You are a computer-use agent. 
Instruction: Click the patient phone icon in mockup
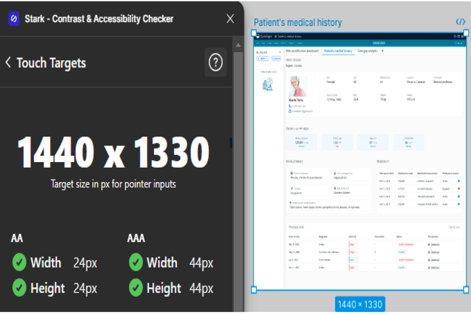tap(290, 106)
